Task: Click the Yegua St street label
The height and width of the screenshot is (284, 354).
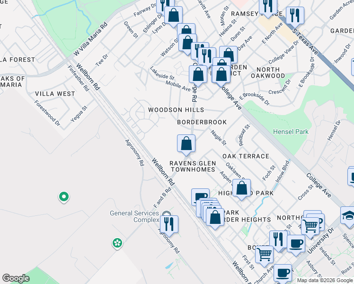Action: coord(79,114)
